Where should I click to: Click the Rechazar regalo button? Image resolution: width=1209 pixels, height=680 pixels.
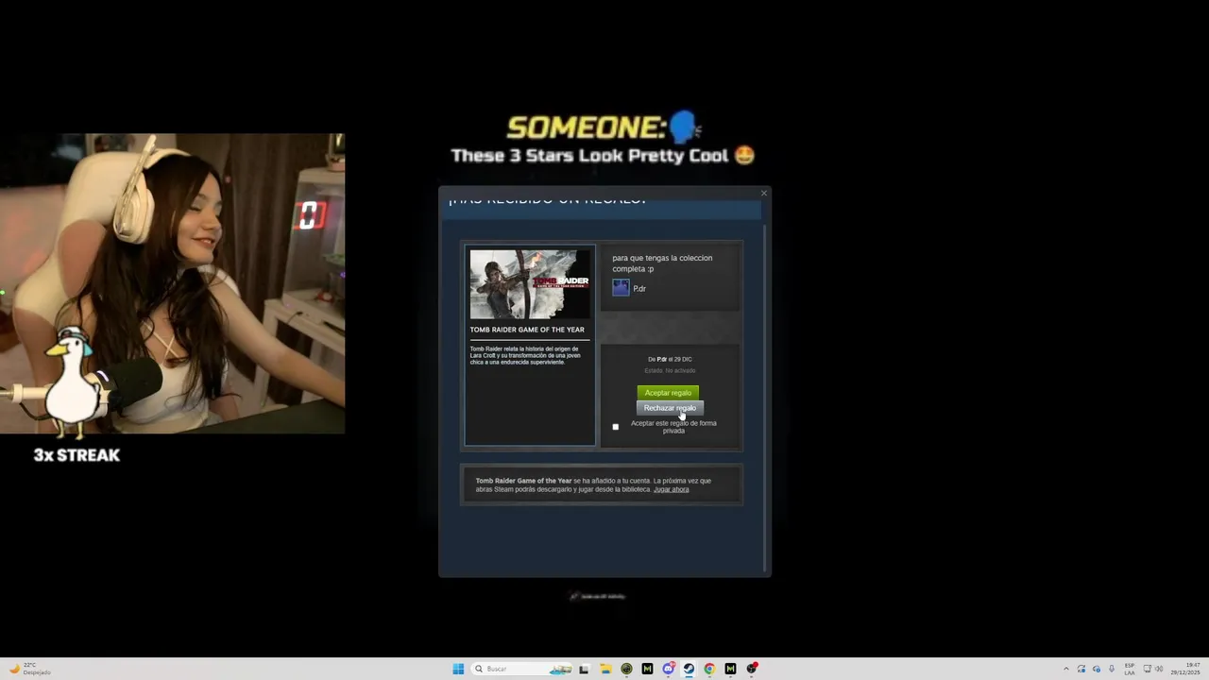pos(670,408)
